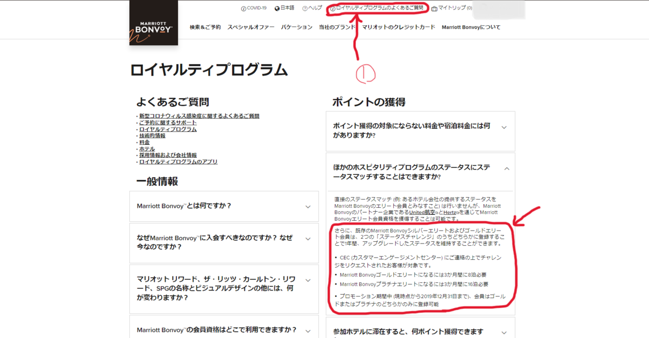Open ロイヤルティプログラムのアプリ link
Screen dimensions: 649x338
pos(178,161)
